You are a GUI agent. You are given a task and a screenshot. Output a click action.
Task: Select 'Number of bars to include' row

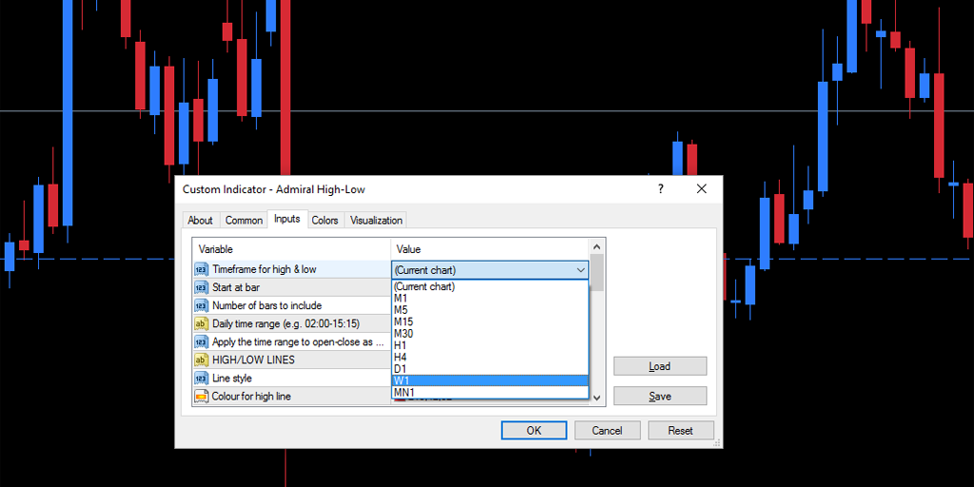(x=291, y=305)
